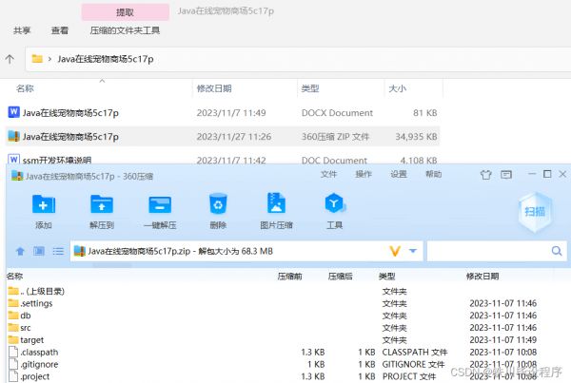571x383 pixels.
Task: Open the 操作 menu in 360压缩
Action: 364,174
